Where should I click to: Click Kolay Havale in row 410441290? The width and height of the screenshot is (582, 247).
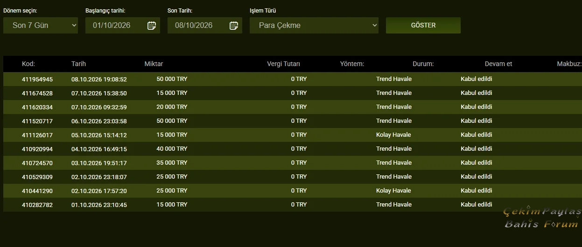coord(393,191)
